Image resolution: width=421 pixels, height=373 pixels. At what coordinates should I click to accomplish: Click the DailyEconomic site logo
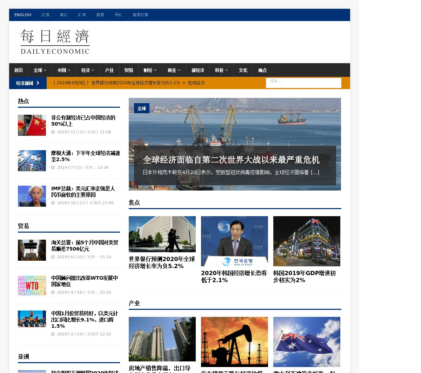[55, 42]
